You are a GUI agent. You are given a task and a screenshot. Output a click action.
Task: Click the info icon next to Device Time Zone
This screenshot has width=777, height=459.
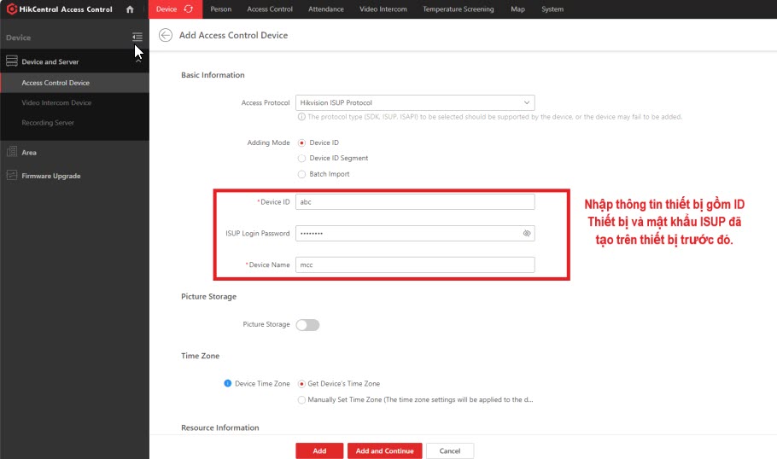pyautogui.click(x=227, y=384)
